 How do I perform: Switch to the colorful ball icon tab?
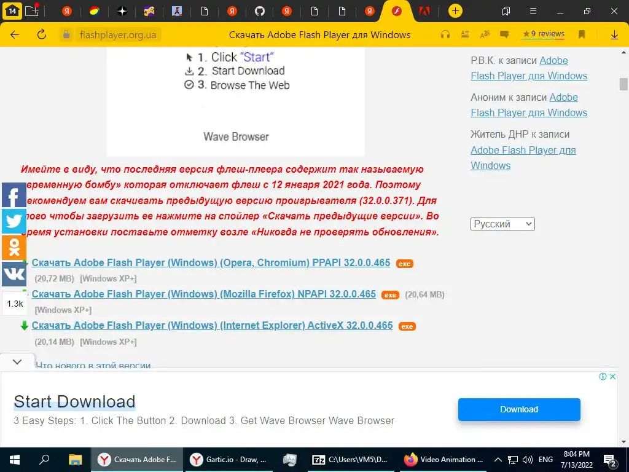point(94,11)
